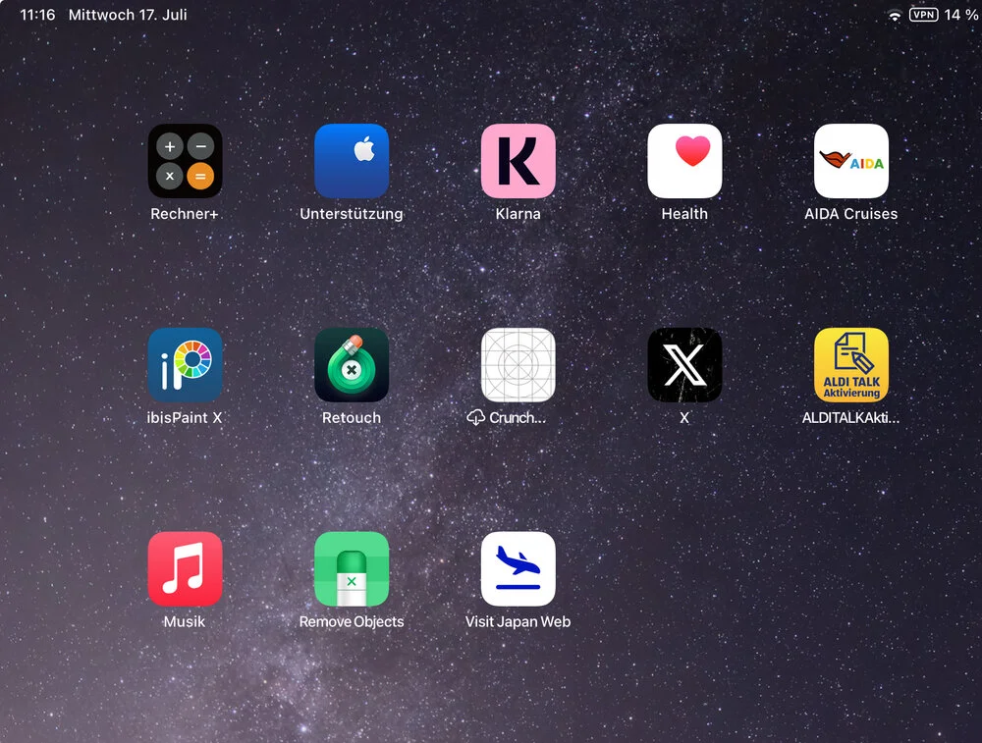The width and height of the screenshot is (982, 743).
Task: Open the Rechner+ calculator app
Action: pos(185,161)
